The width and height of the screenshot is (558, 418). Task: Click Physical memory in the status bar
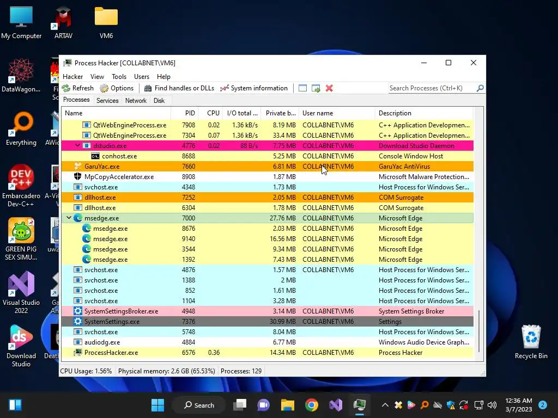167,371
